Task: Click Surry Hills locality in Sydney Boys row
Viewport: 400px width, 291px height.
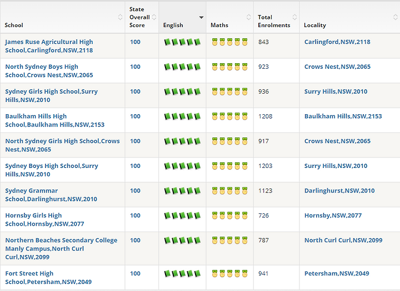Action: coord(336,166)
